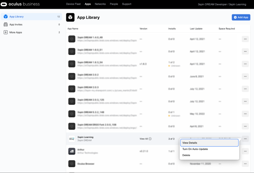Click the More Apps plus icon
This screenshot has width=254, height=173.
point(6,32)
